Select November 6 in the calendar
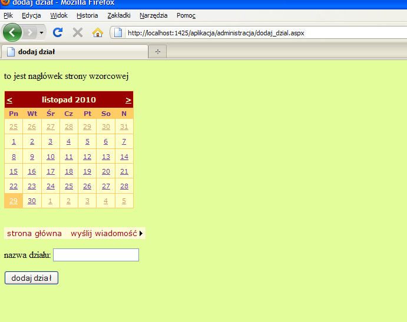This screenshot has width=407, height=322. 105,142
